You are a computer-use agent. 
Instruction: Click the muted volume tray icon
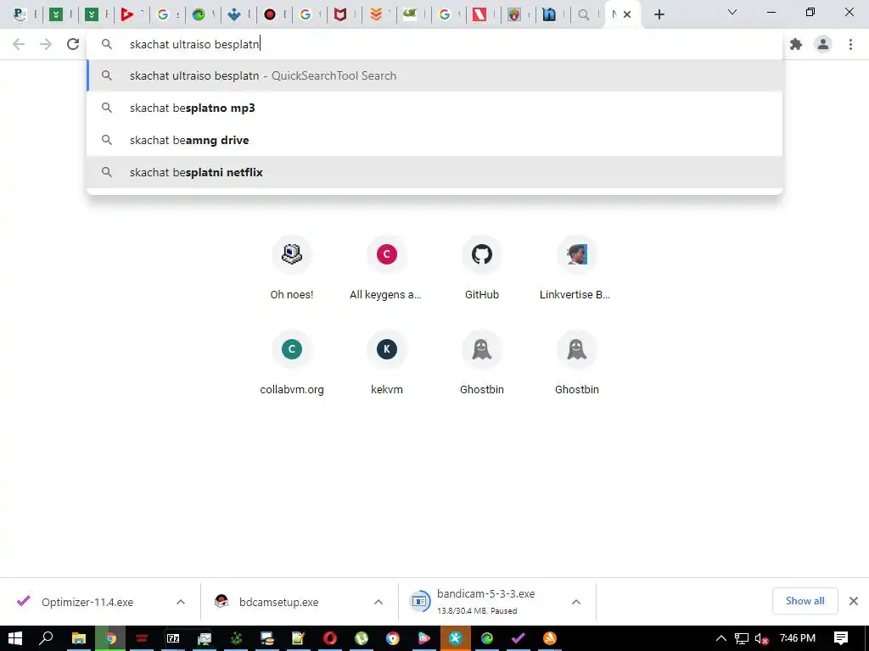761,639
